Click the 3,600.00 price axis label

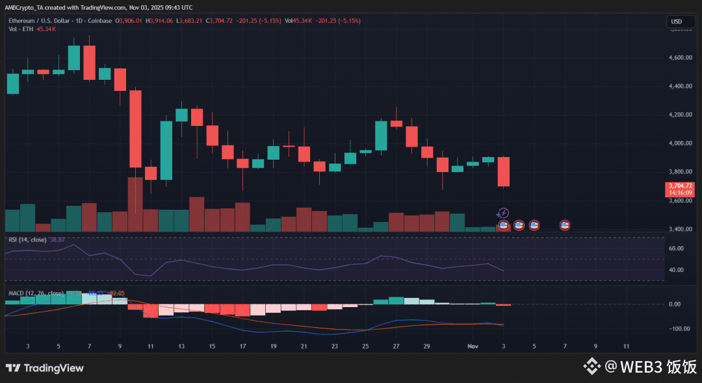tap(680, 201)
